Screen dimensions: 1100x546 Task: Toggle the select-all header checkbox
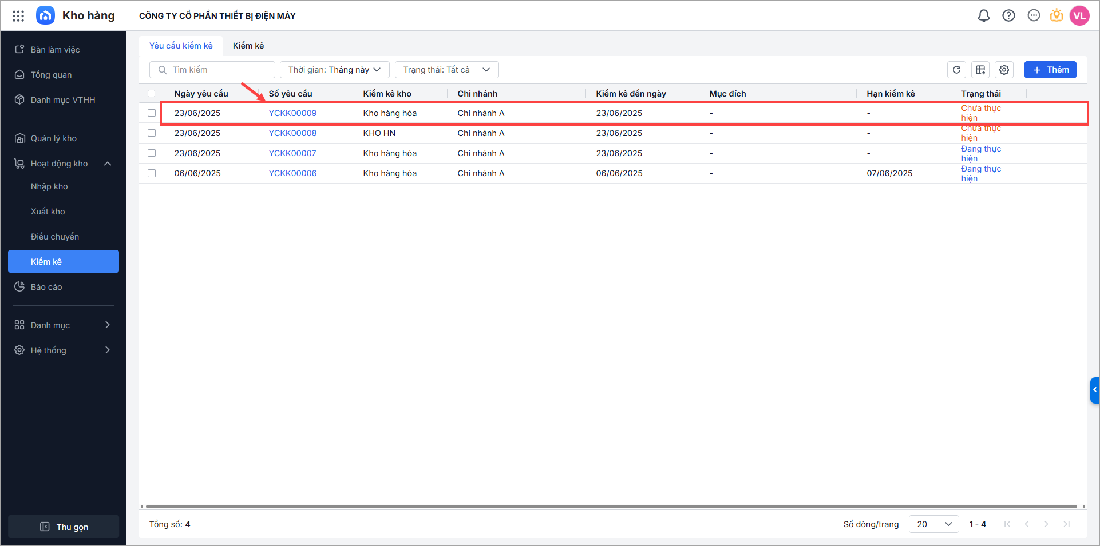pos(152,94)
